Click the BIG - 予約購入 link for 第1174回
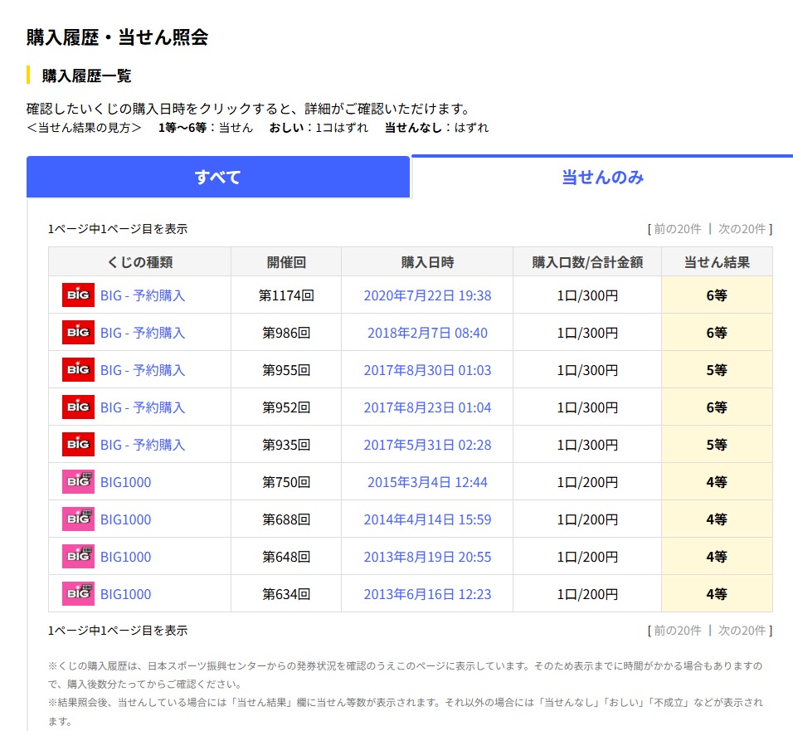 (x=143, y=295)
